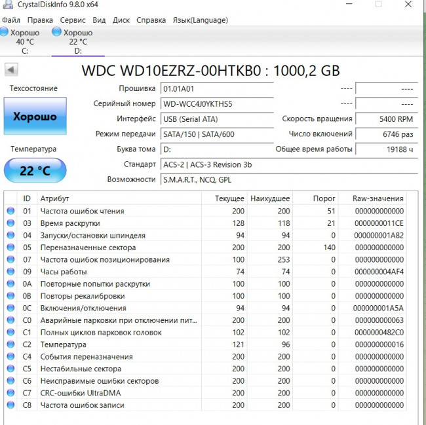Click the status dot for attribute C8
This screenshot has width=426, height=425.
(10, 405)
